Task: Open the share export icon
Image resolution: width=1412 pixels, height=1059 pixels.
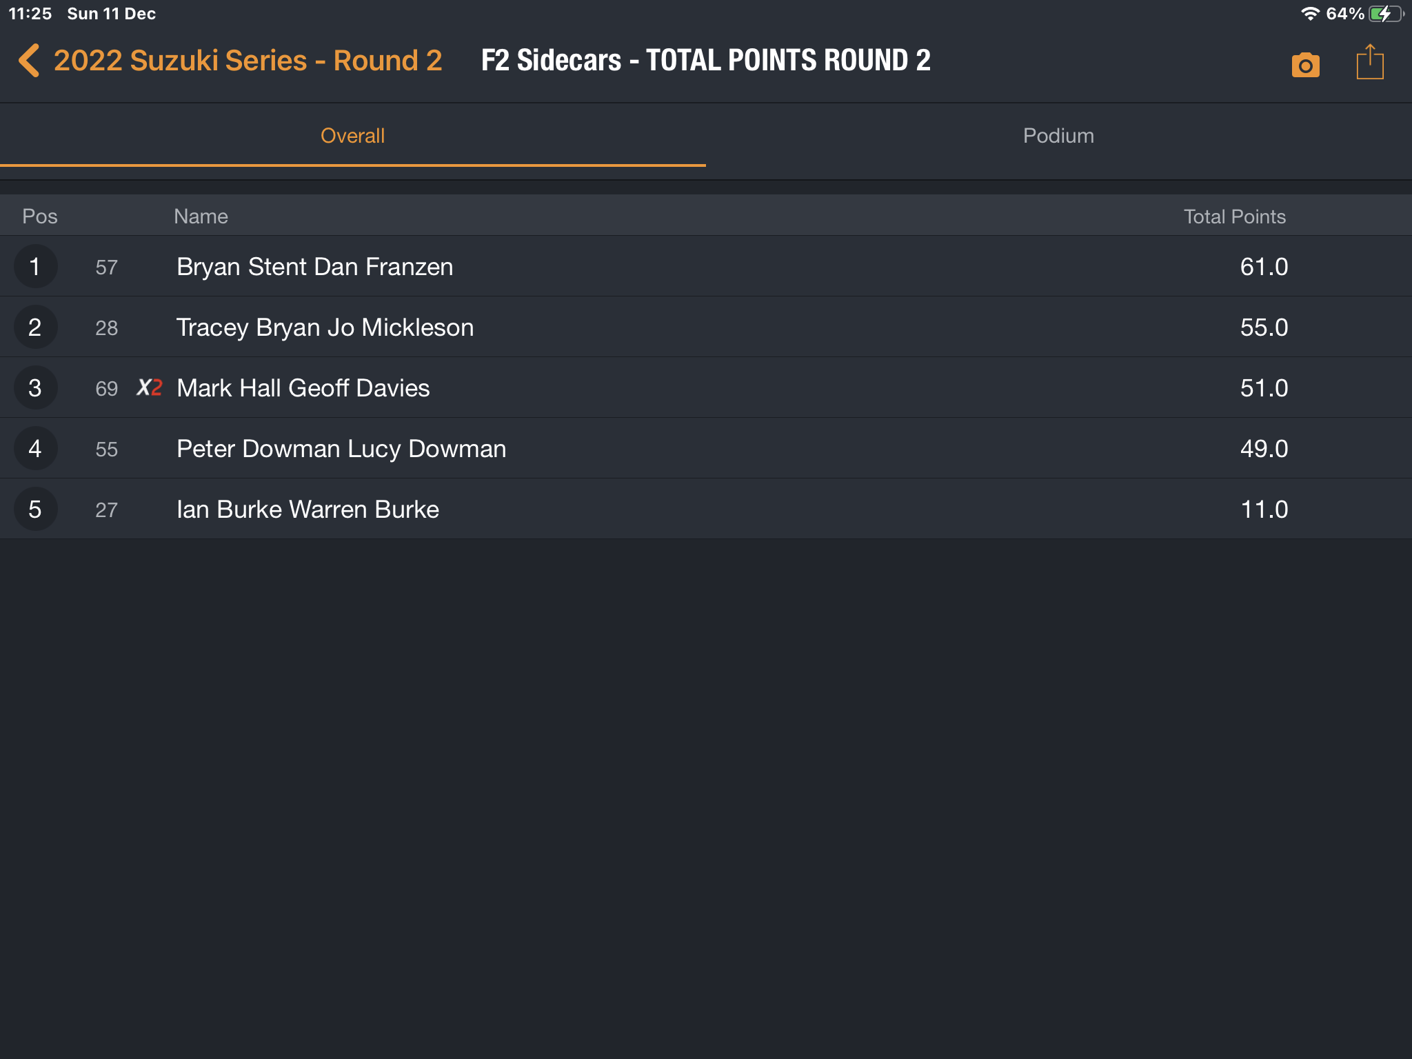Action: pos(1369,62)
